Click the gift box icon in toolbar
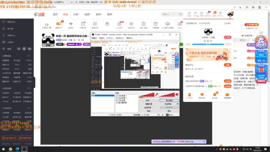 click(x=107, y=24)
